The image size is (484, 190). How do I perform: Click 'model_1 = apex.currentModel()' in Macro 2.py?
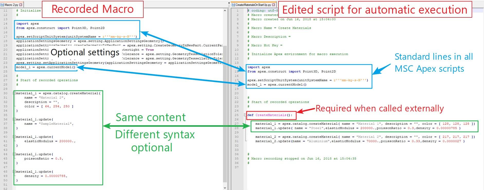[46, 67]
